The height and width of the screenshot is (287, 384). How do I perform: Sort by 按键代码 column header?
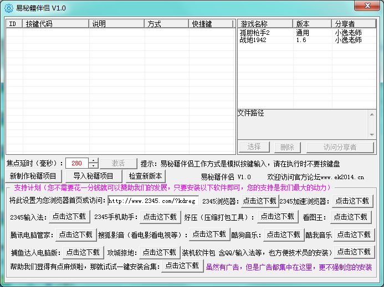click(x=55, y=24)
